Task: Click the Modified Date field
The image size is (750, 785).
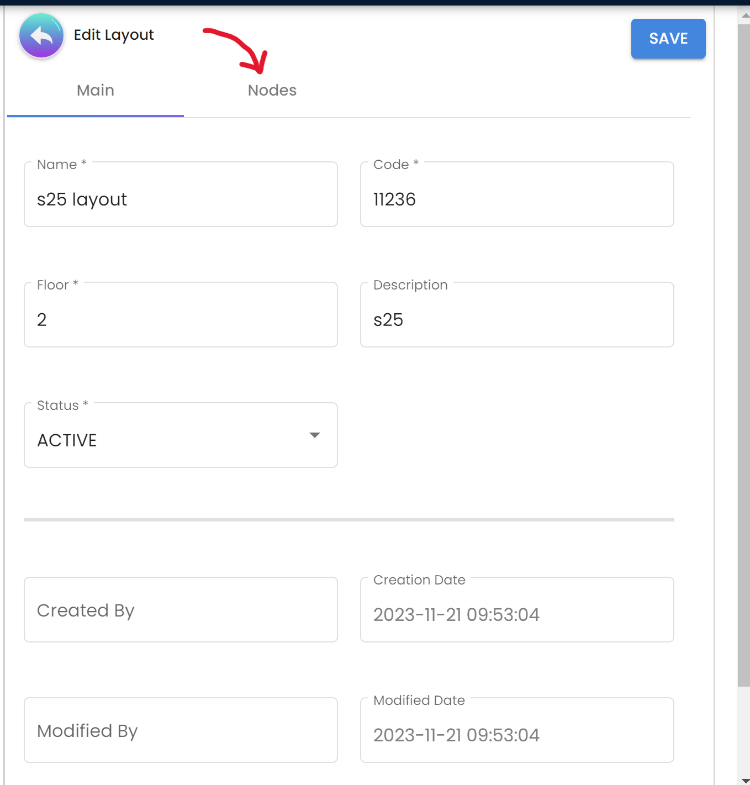Action: pyautogui.click(x=516, y=735)
